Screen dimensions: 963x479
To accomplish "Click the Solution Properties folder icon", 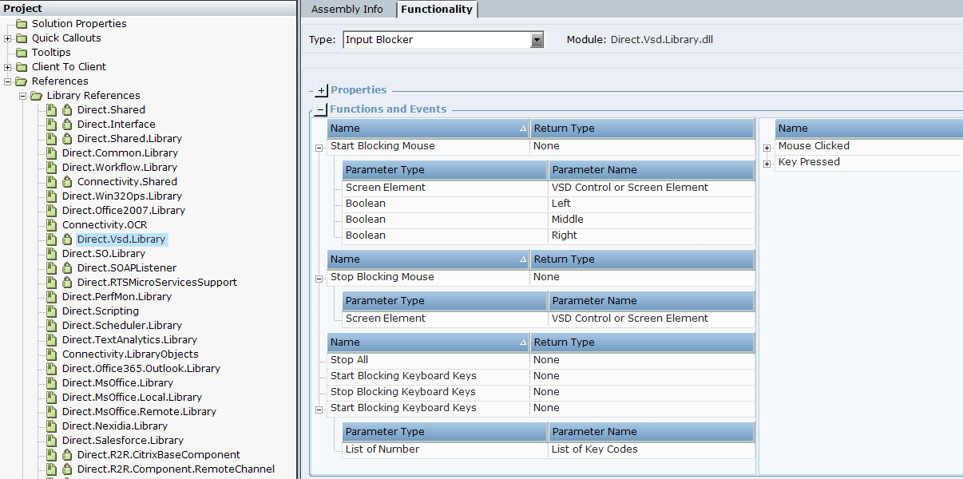I will coord(22,24).
